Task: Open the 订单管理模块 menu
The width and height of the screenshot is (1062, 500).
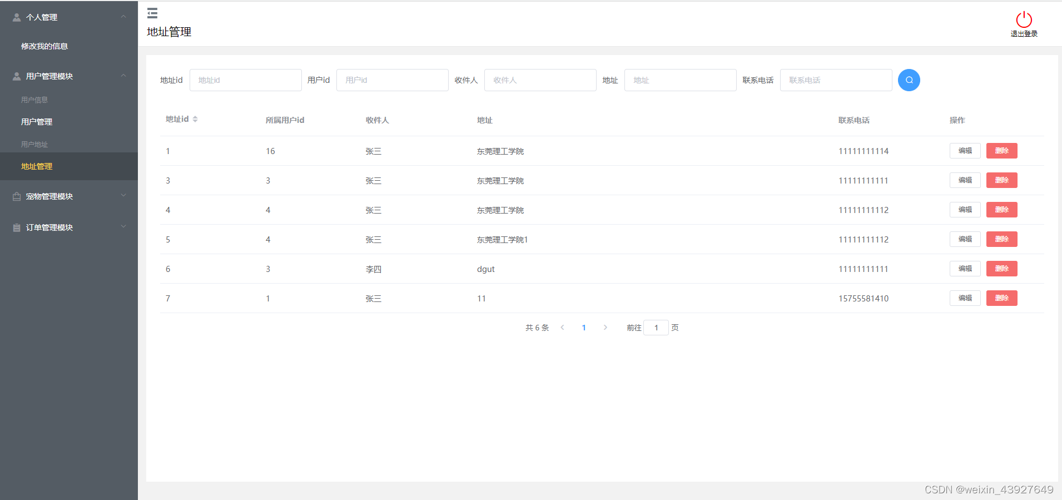Action: (69, 227)
